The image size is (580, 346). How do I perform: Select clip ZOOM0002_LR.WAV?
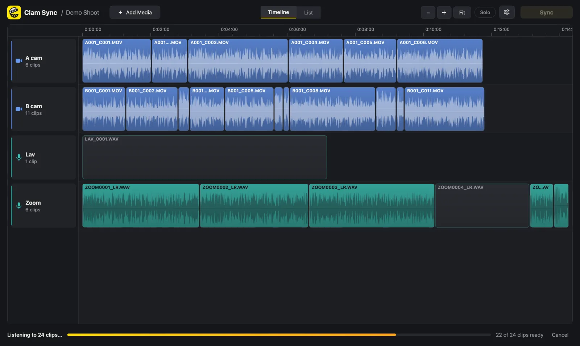(x=254, y=206)
